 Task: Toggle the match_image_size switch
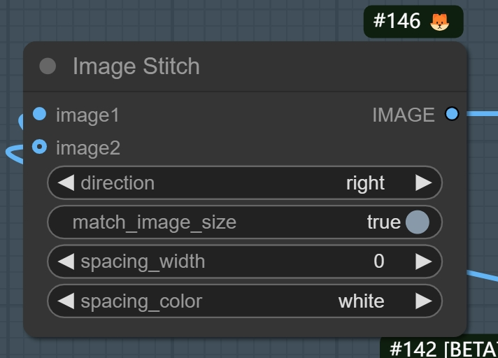pos(417,222)
